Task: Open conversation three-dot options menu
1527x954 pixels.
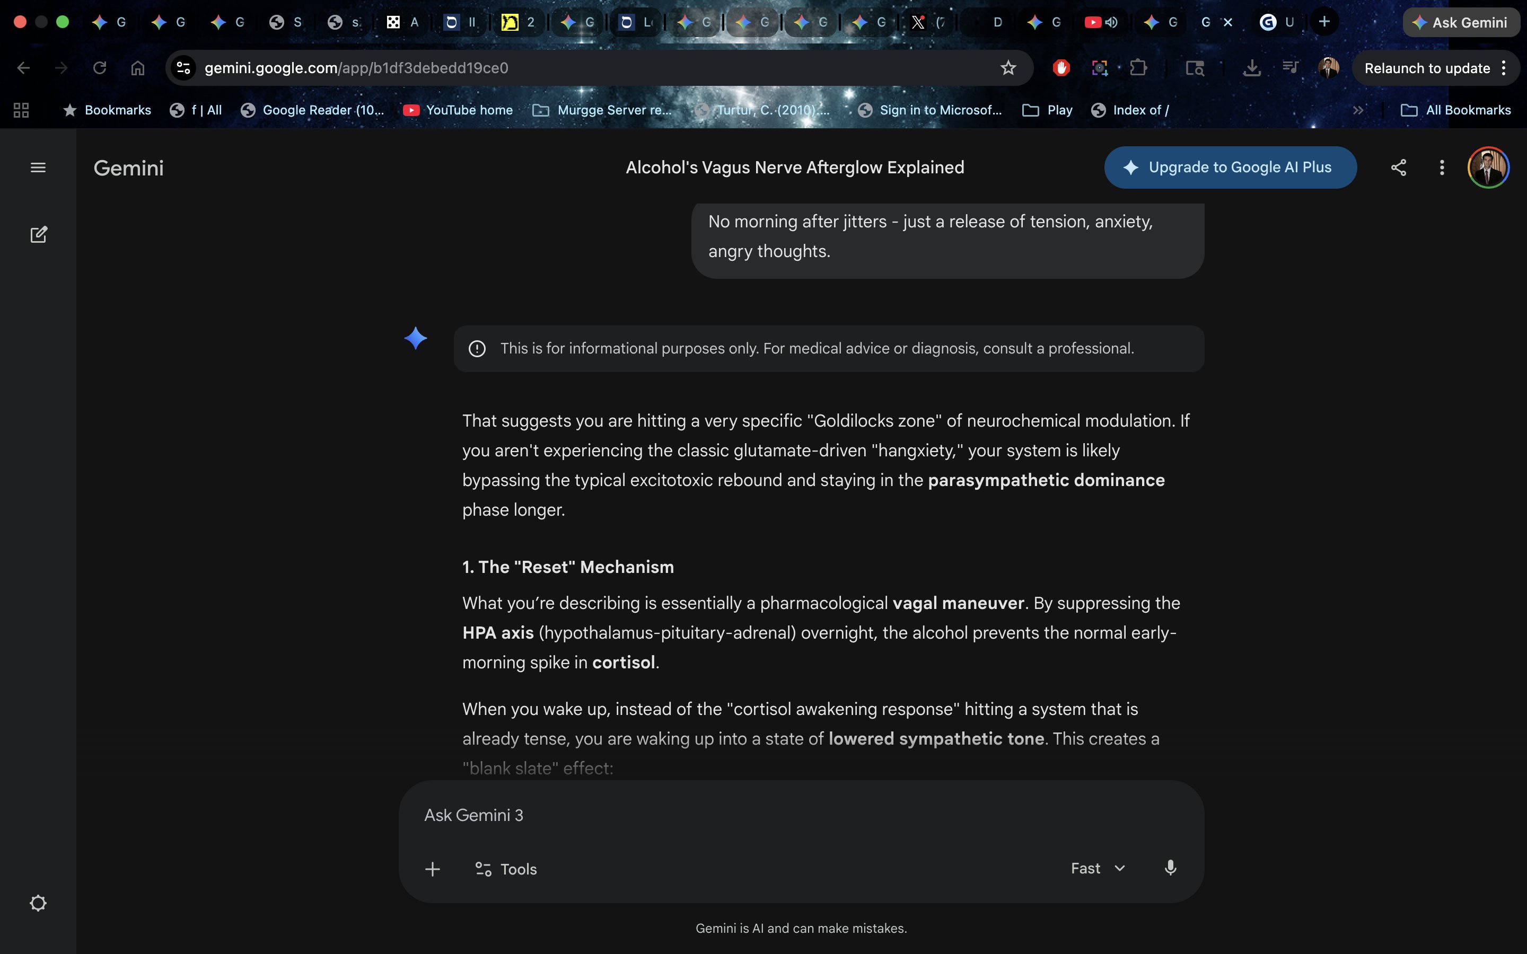Action: (x=1442, y=167)
